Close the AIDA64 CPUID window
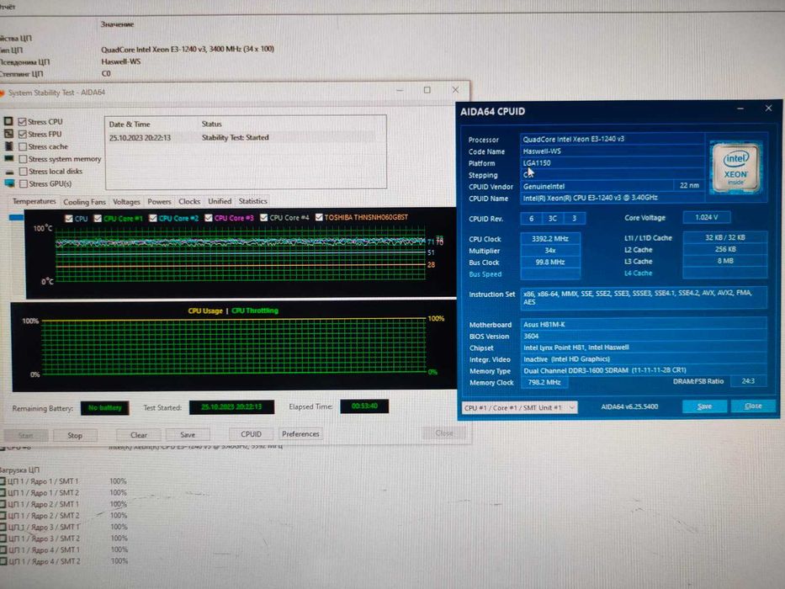 coord(768,109)
